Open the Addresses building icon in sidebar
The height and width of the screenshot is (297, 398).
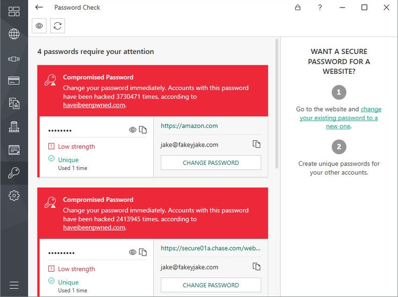coord(14,126)
